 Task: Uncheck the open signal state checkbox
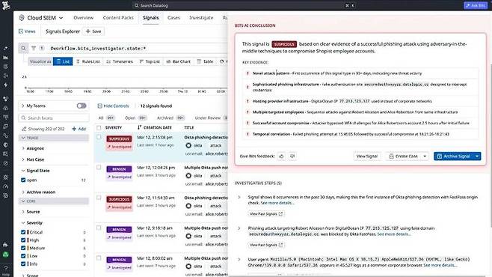[x=23, y=180]
